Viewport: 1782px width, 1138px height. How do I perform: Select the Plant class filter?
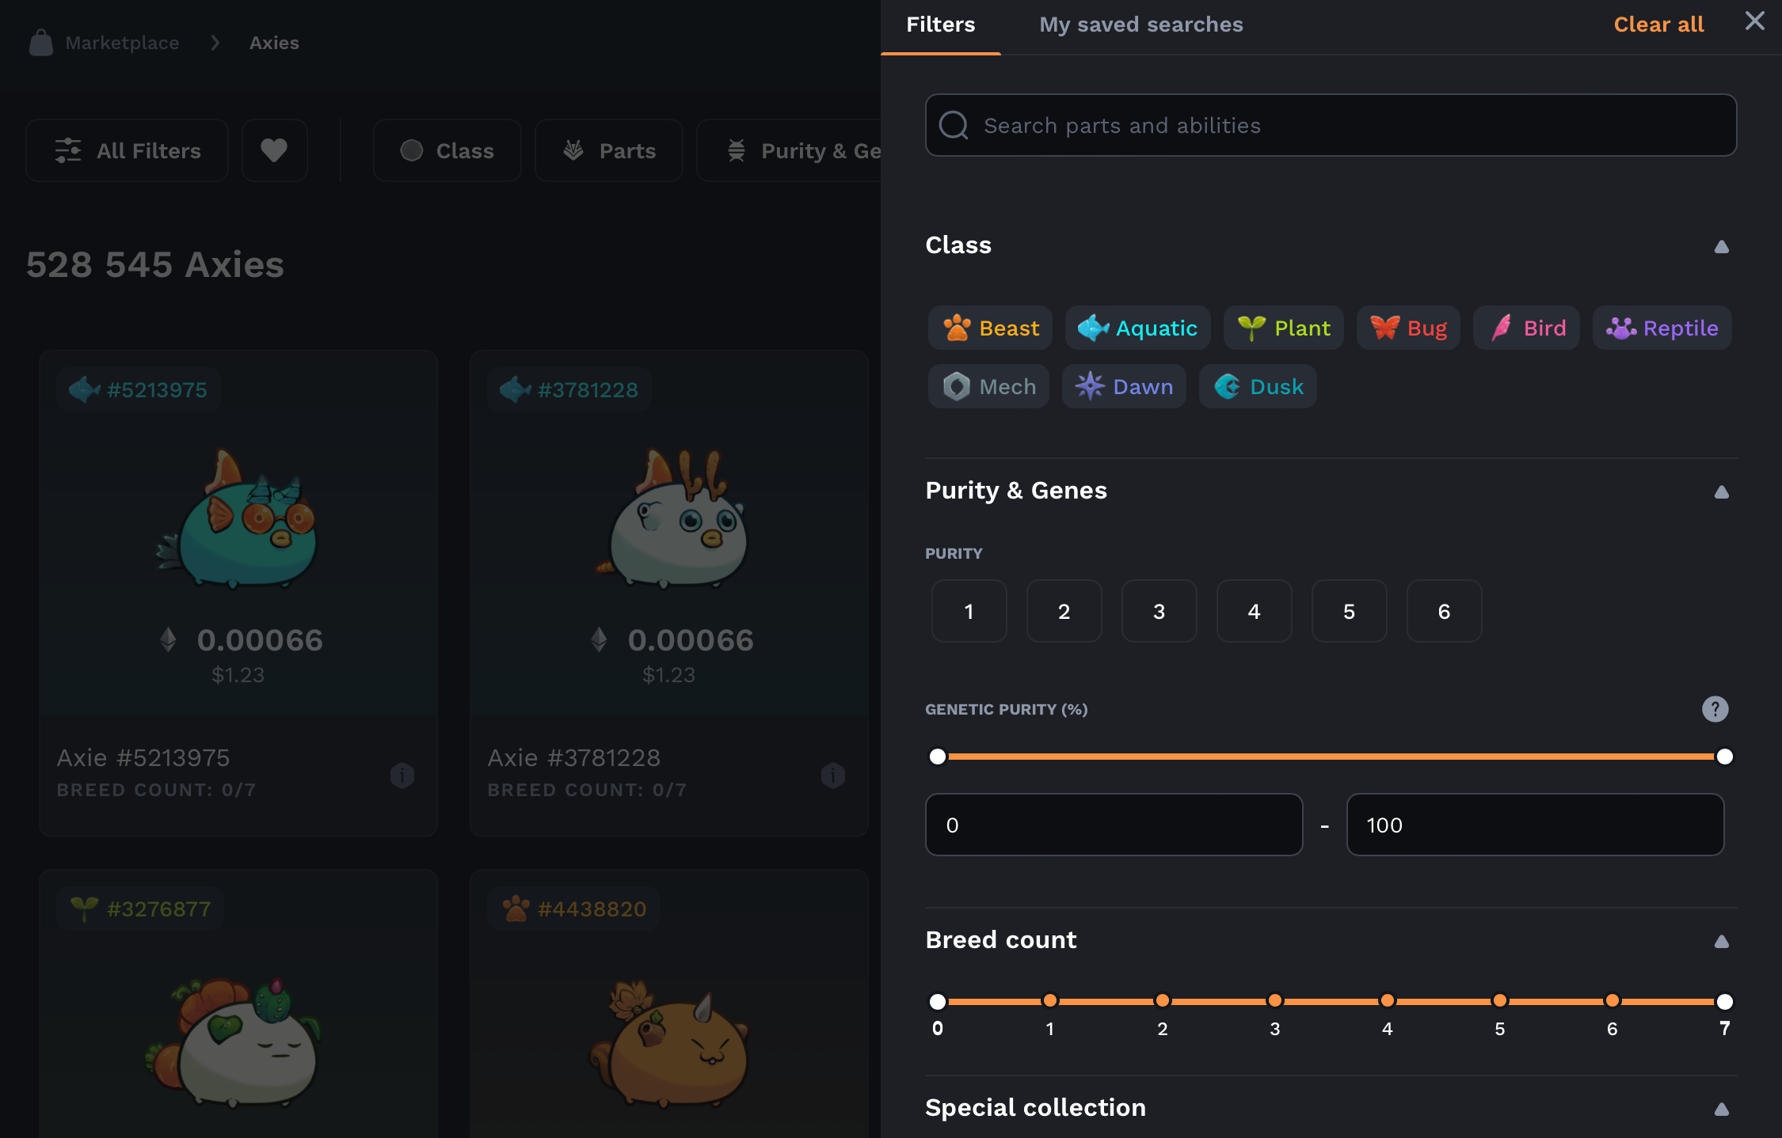click(1284, 328)
